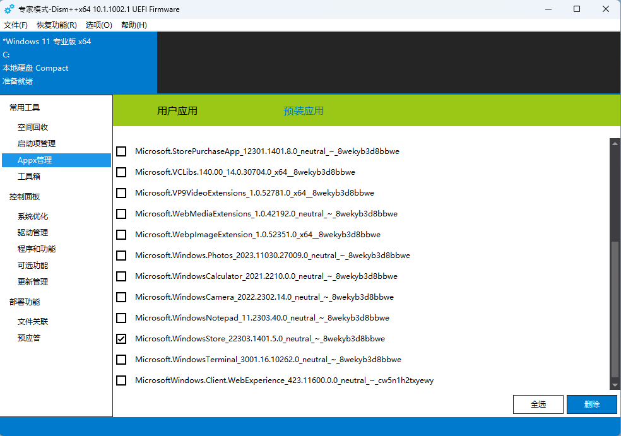Click the Dism++ gear icon in title bar
This screenshot has height=436, width=621.
[x=9, y=9]
